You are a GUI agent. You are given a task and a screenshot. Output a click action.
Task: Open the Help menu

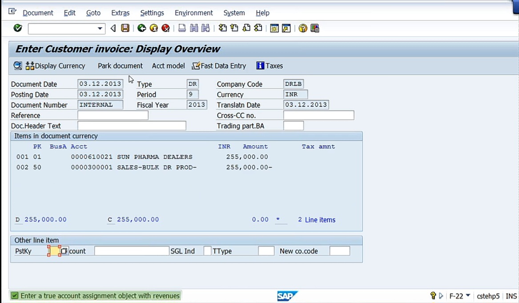tap(262, 13)
